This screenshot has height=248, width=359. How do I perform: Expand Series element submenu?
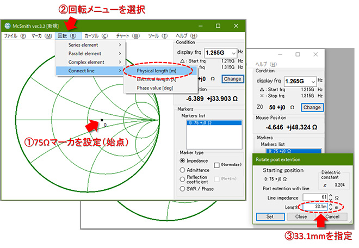click(x=91, y=45)
